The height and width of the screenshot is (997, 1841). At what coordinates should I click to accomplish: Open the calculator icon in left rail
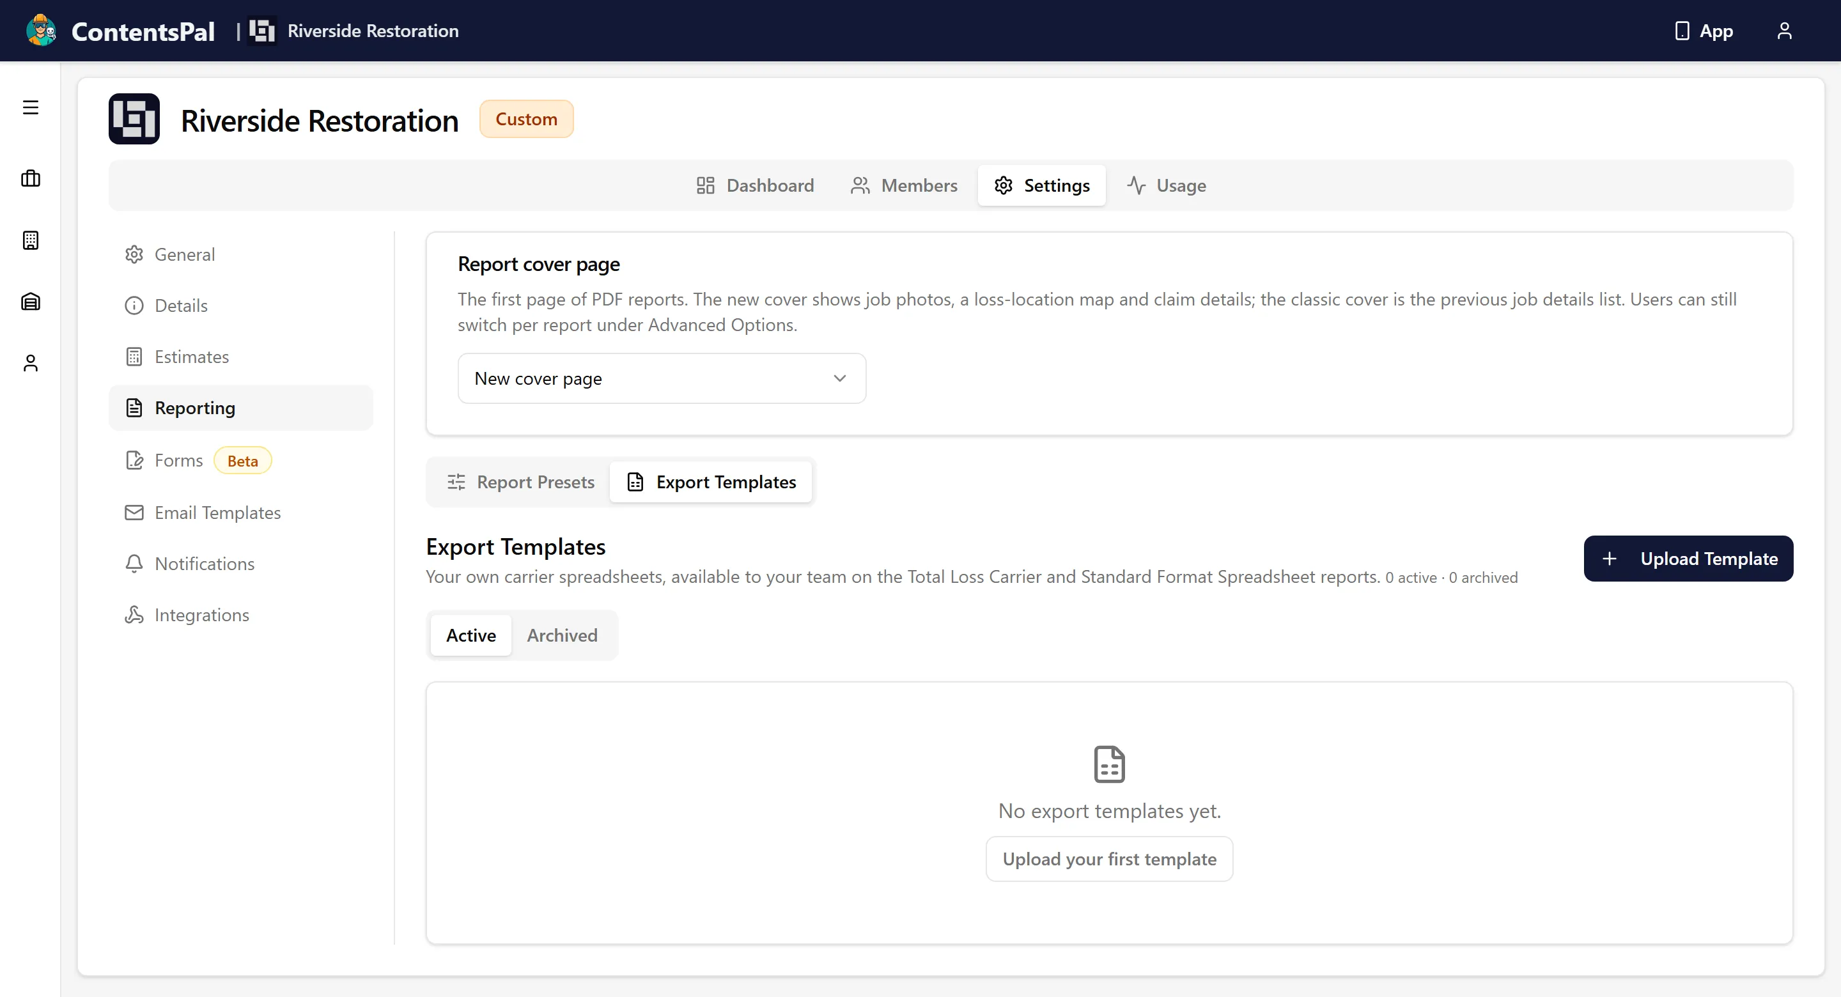tap(30, 240)
